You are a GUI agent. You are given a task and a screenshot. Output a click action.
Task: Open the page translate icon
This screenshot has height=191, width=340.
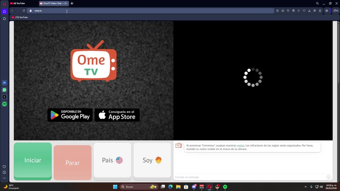[293, 11]
